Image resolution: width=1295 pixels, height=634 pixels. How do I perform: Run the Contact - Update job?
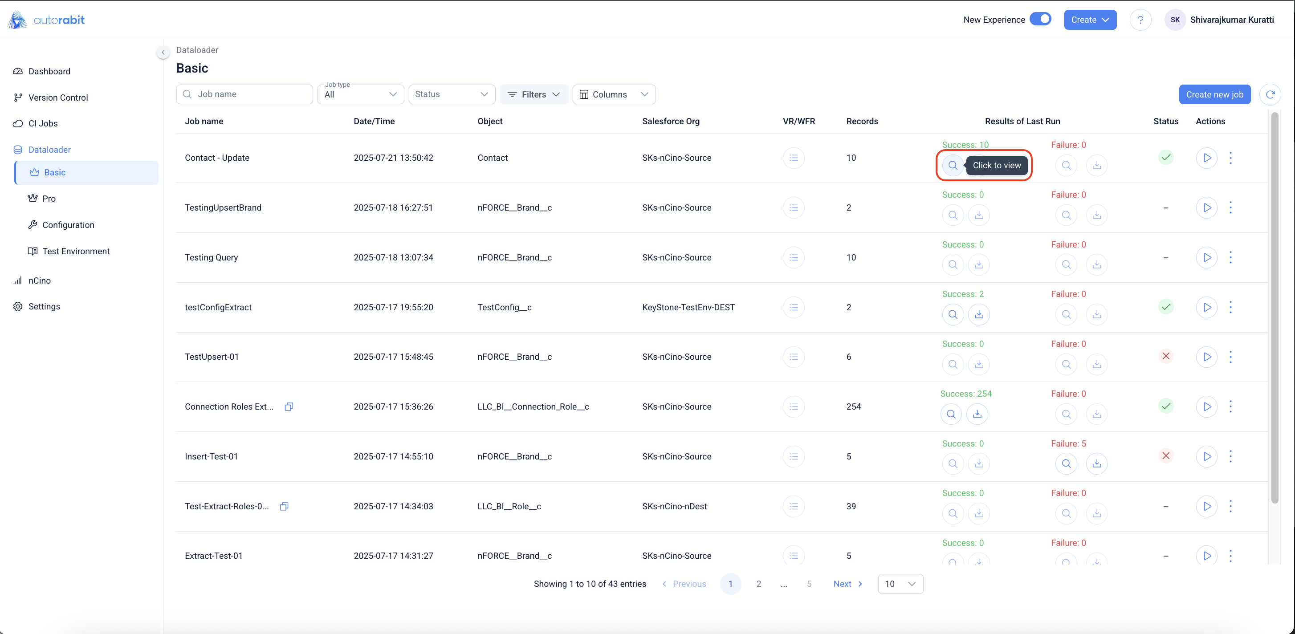(1206, 158)
